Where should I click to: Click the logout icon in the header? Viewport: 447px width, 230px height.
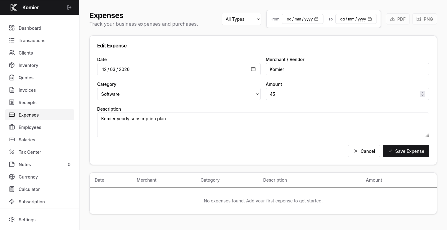pyautogui.click(x=69, y=7)
